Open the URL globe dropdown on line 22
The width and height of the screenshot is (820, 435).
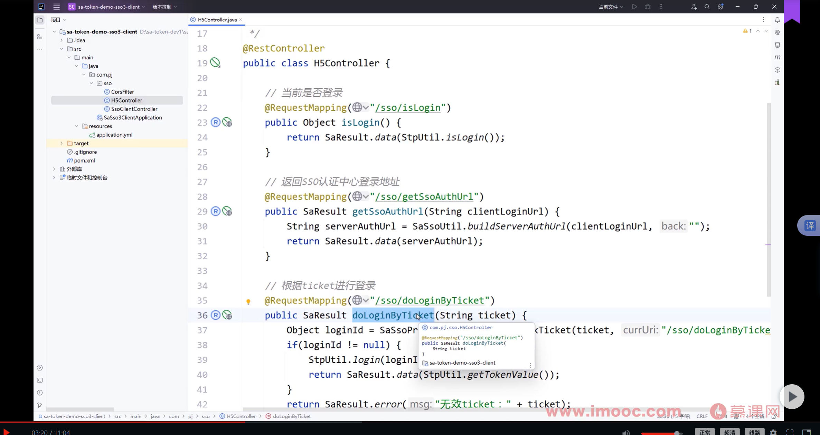pos(360,107)
